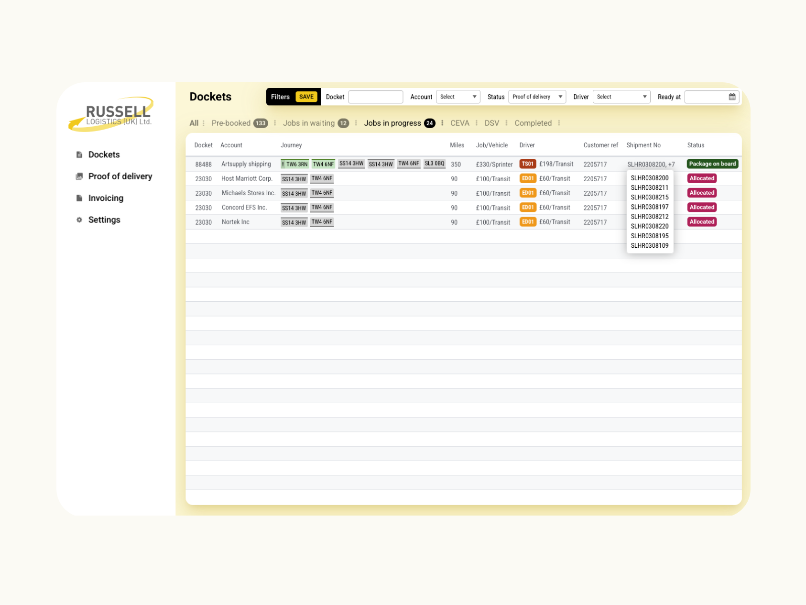Click the Pre-booked 133 count badge

point(261,123)
